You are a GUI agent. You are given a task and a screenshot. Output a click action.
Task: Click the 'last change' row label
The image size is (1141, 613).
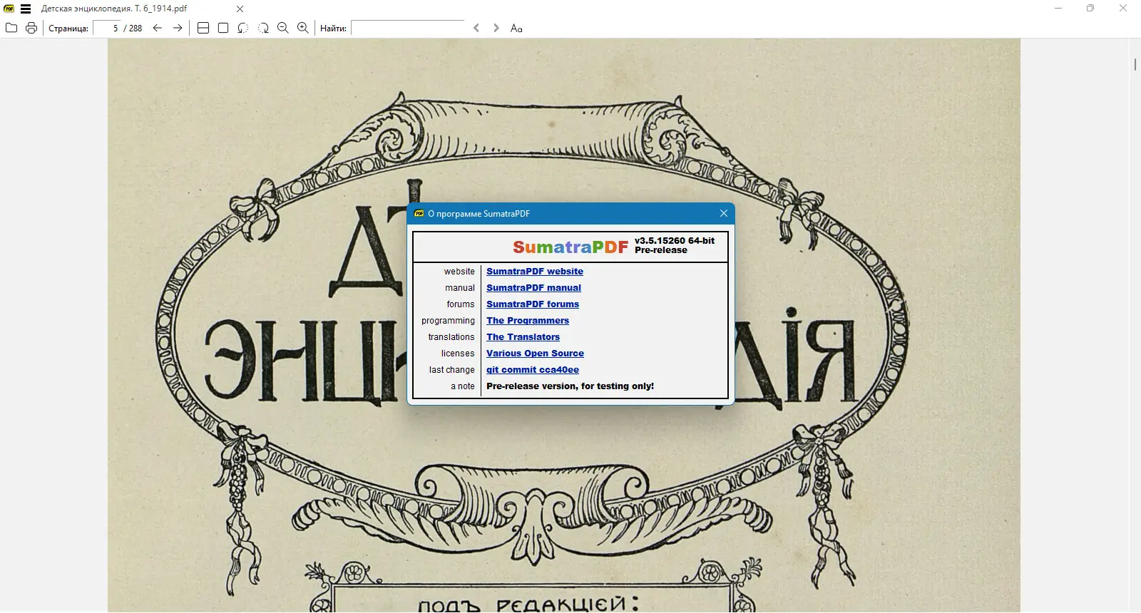tap(451, 370)
